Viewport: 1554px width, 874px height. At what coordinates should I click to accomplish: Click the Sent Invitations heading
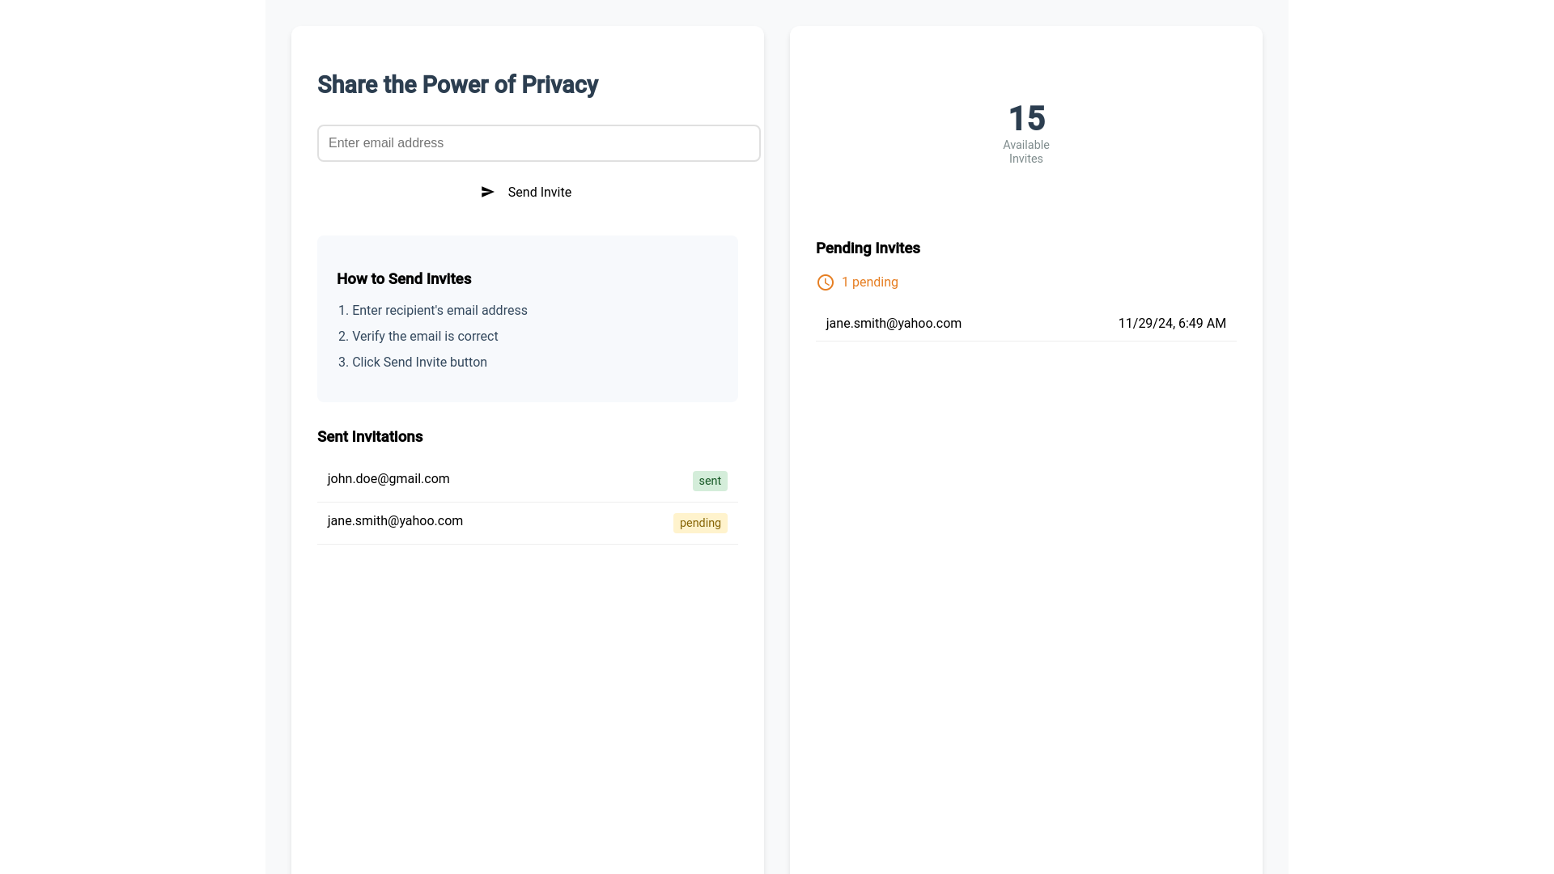click(370, 437)
